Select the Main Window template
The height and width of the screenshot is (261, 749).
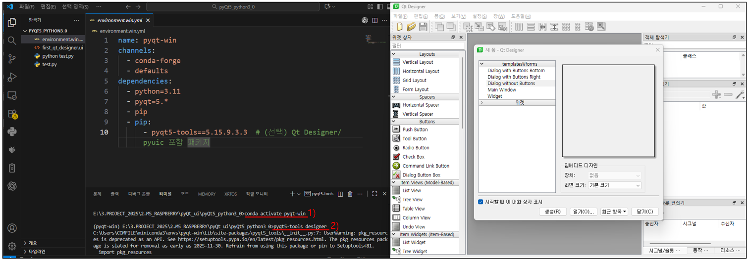coord(501,90)
